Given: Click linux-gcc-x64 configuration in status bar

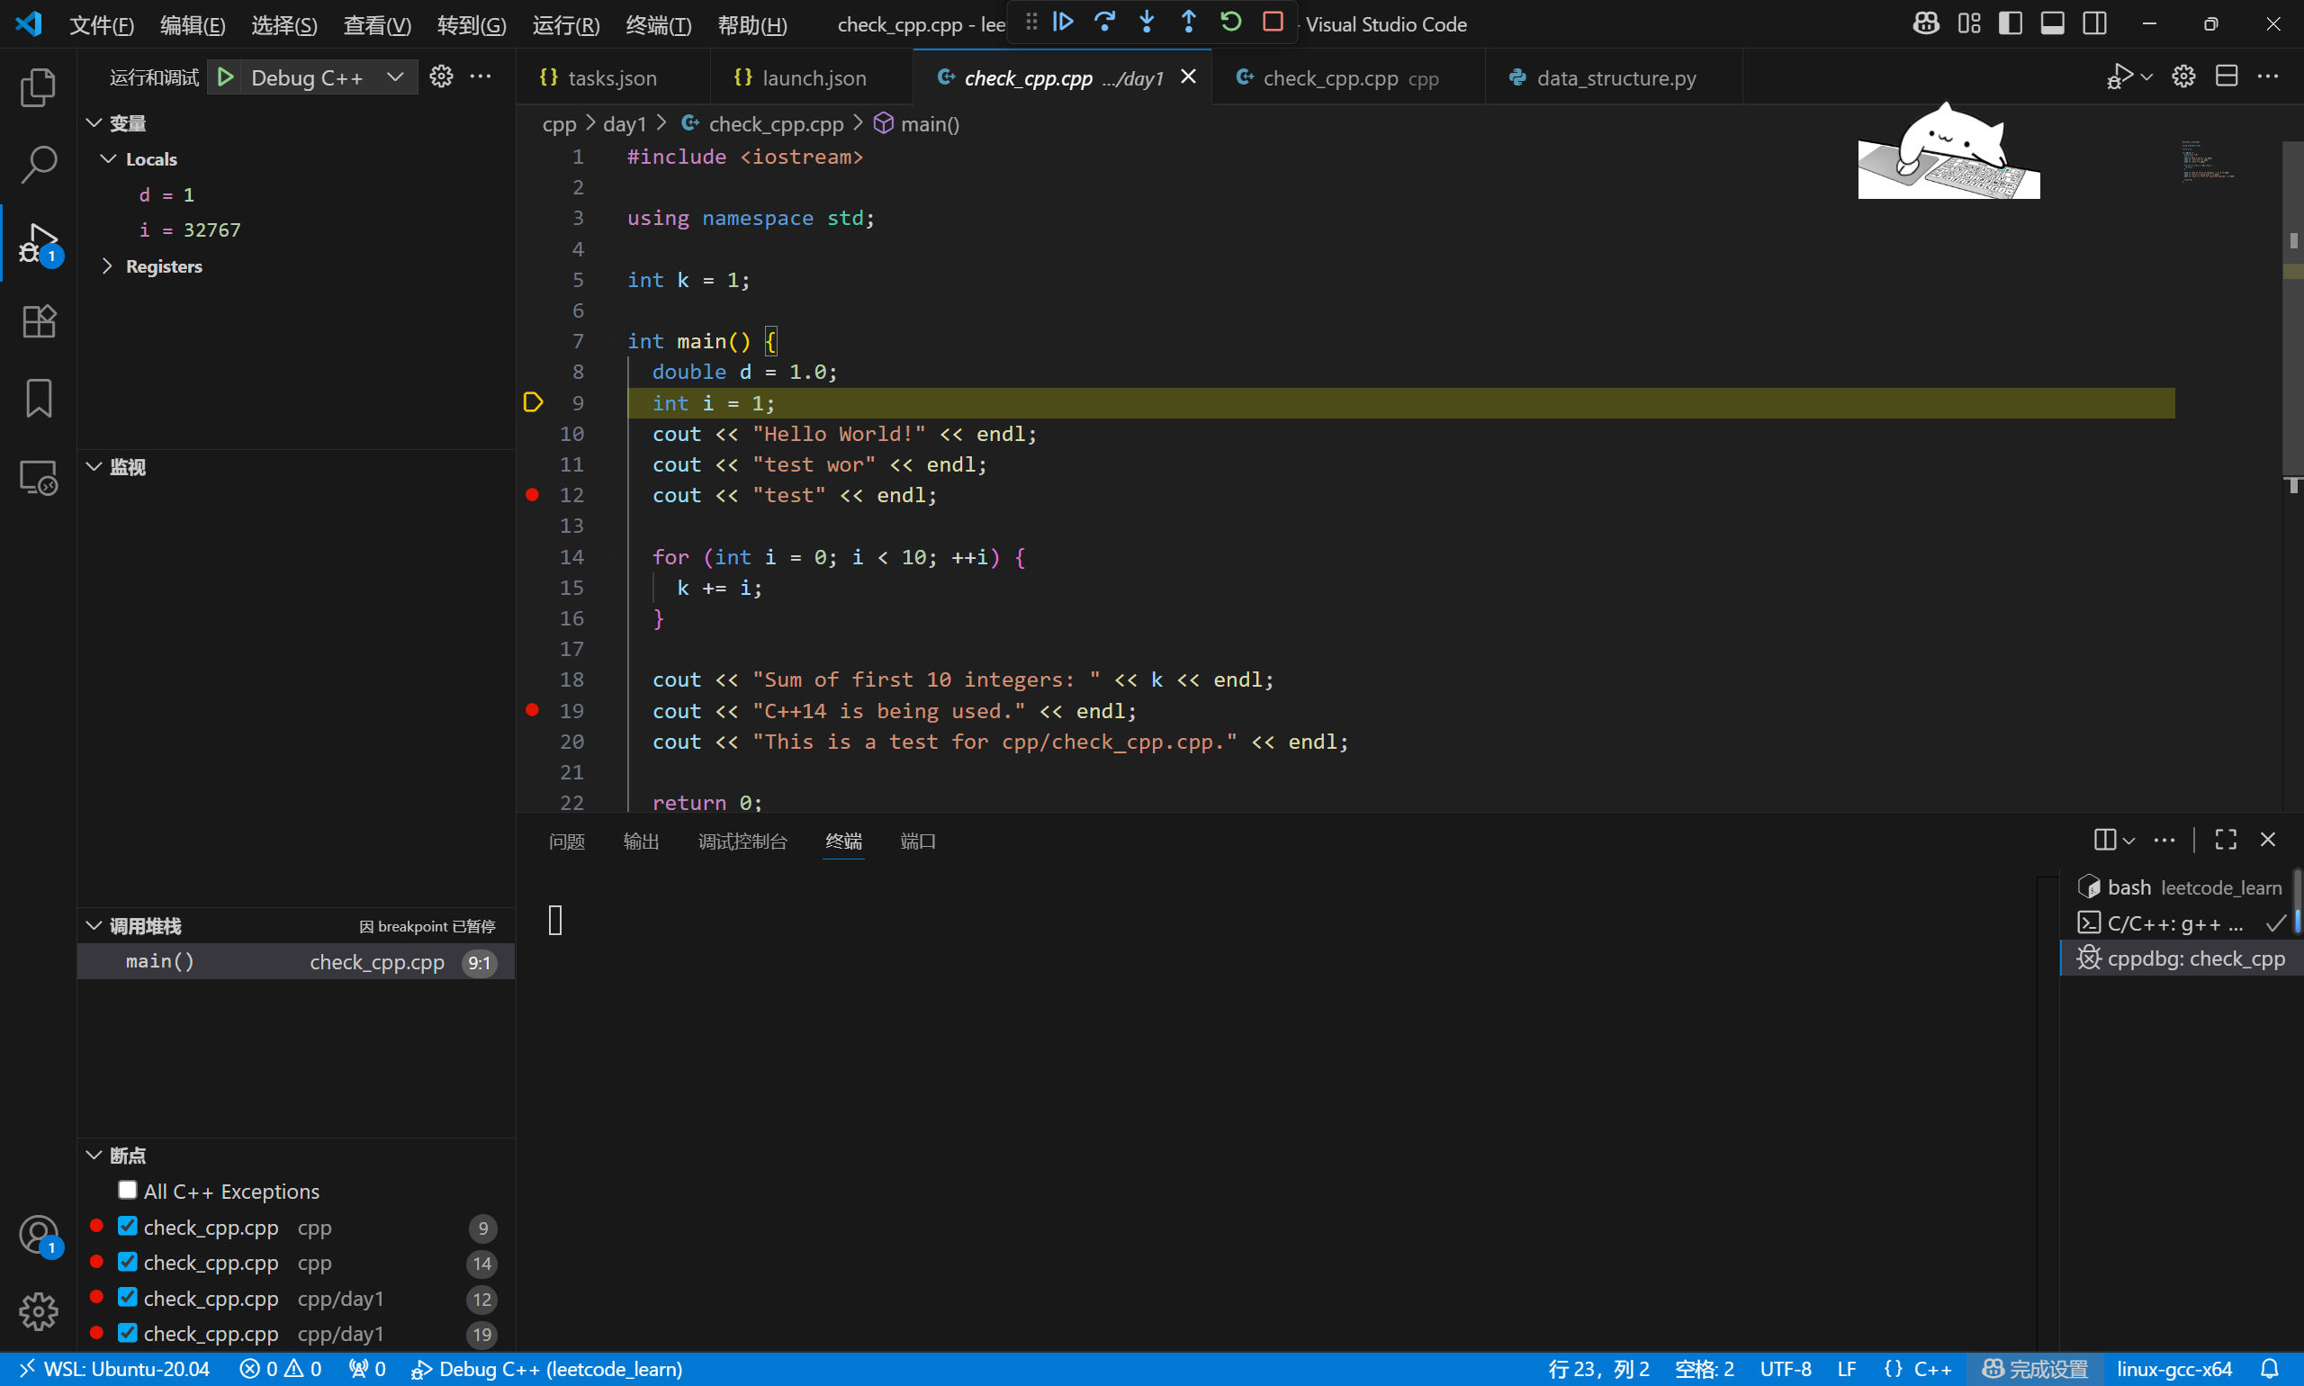Looking at the screenshot, I should [x=2173, y=1369].
